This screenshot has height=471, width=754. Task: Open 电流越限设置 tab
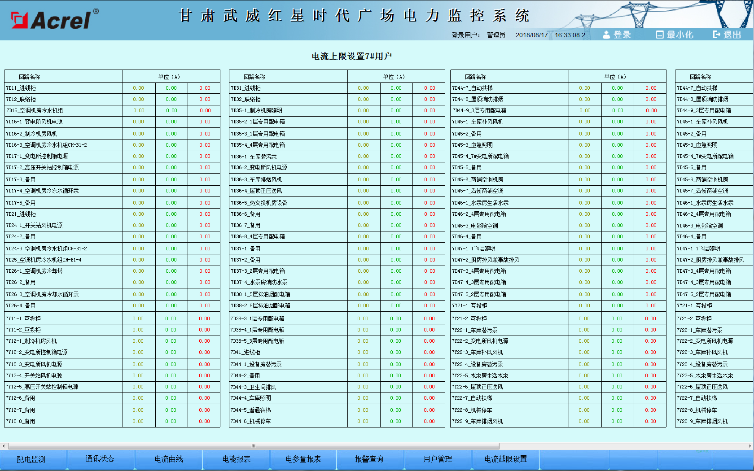506,459
